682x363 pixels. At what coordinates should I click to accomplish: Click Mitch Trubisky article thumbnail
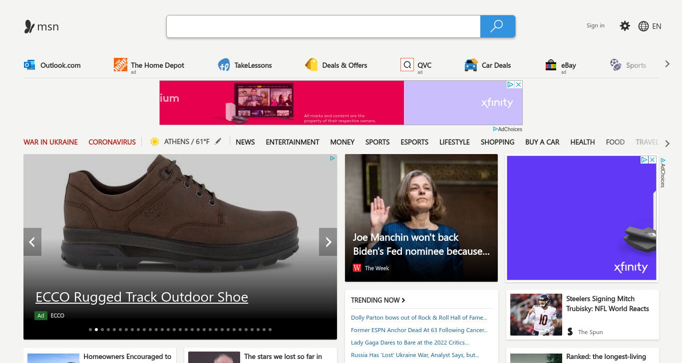click(x=536, y=315)
